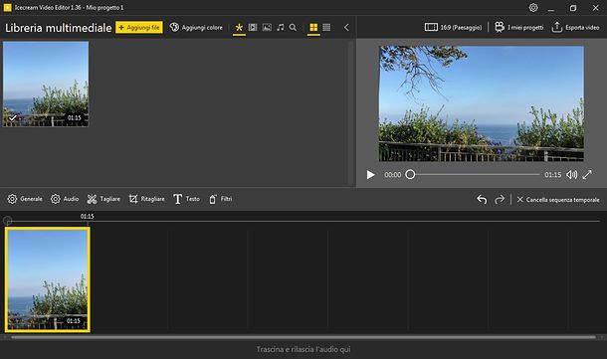Open Generale clip settings

[x=25, y=199]
